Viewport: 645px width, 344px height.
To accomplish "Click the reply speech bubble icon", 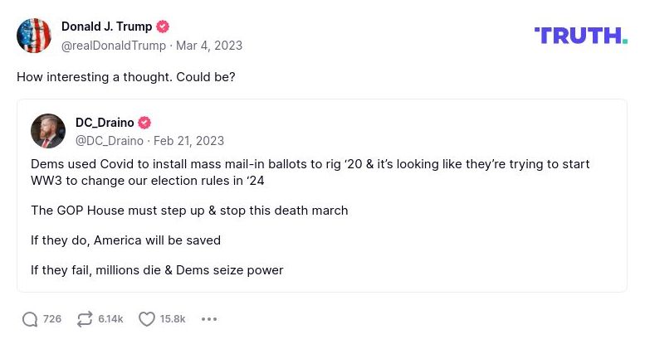I will [x=30, y=319].
